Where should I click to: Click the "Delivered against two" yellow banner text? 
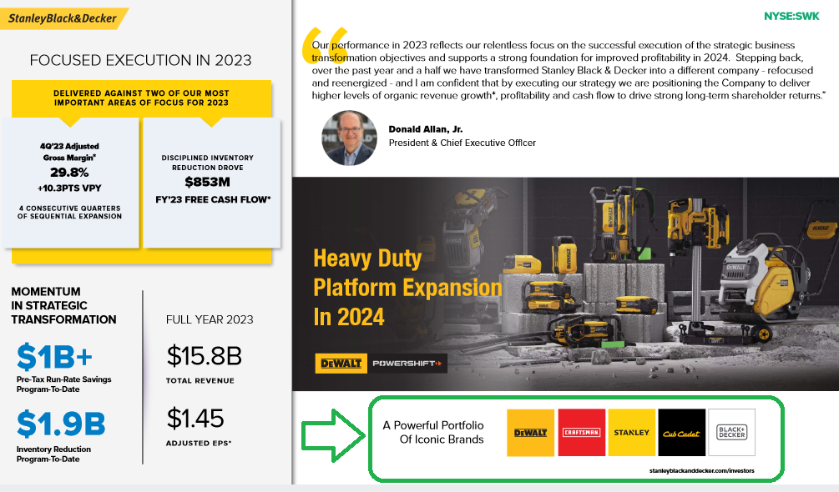pyautogui.click(x=141, y=98)
